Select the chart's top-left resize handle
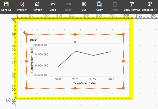Screen dimensions: 158x109 [27, 34]
